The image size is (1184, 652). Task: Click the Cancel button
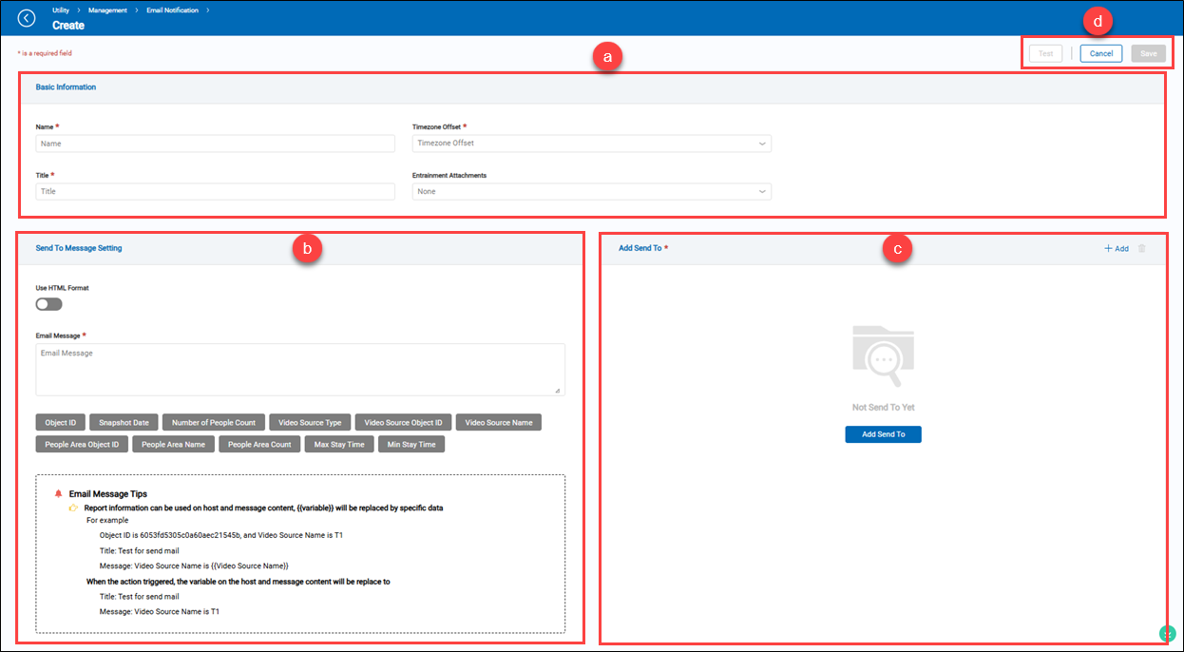coord(1100,53)
